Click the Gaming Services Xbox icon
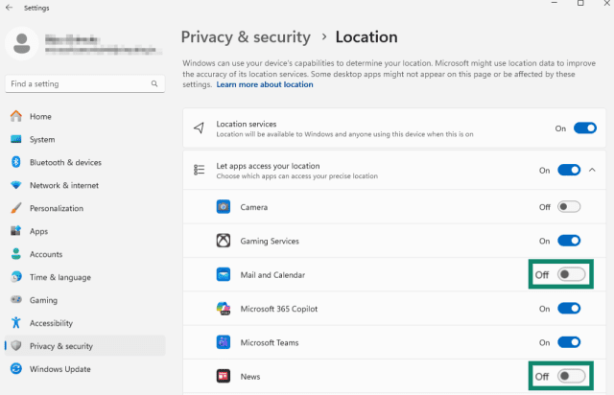This screenshot has width=614, height=395. coord(224,241)
